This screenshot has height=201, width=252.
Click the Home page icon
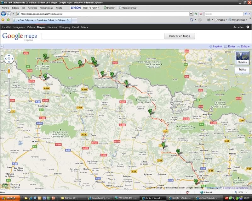(x=192, y=20)
